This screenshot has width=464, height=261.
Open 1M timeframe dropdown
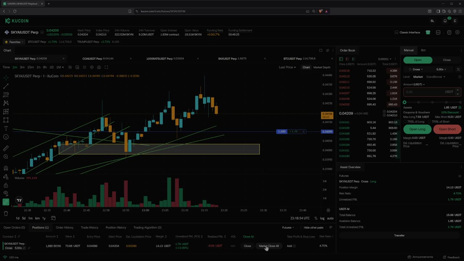tap(60, 67)
